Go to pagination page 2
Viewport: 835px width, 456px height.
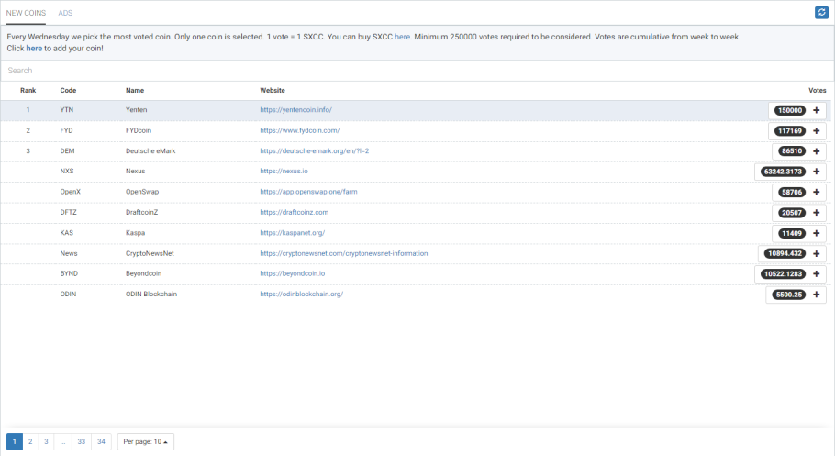tap(30, 441)
